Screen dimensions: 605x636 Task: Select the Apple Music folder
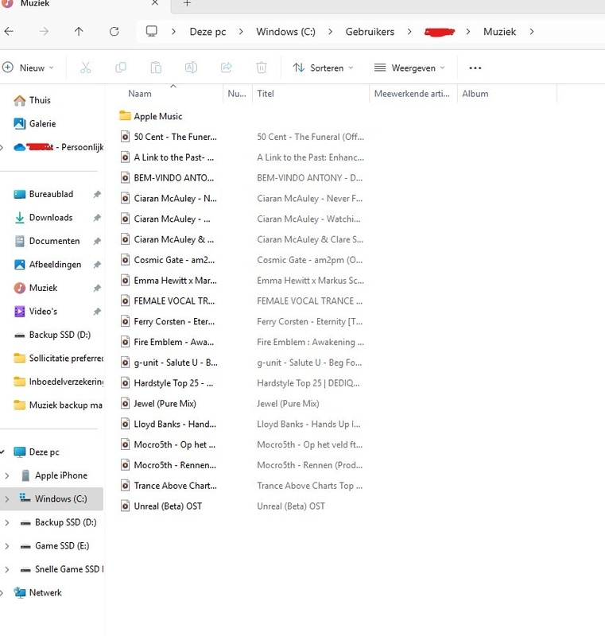(x=151, y=116)
